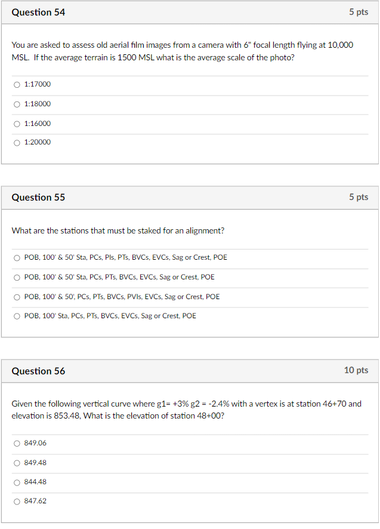380x529 pixels.
Task: Select the 847.62 answer option
Action: [17, 502]
